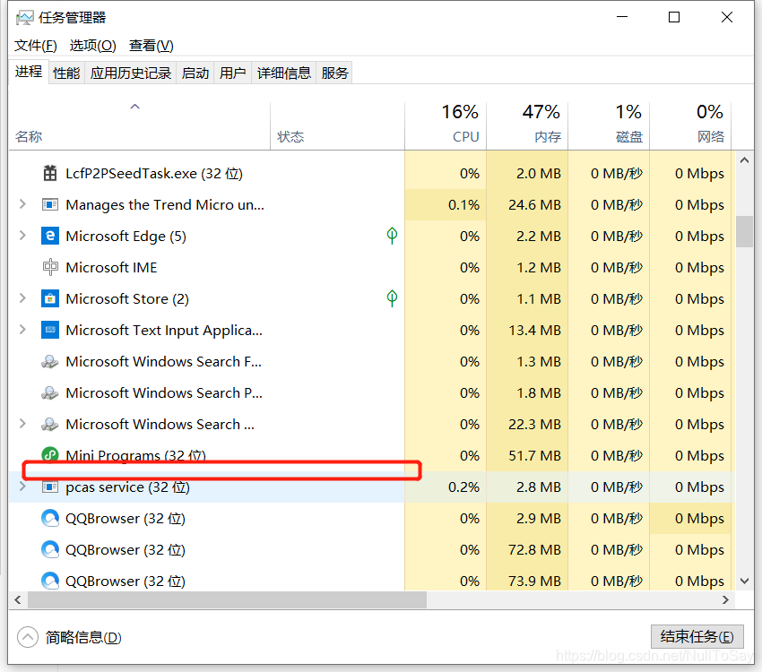Click the QQBrowser icon with 73.9 MB memory
Image resolution: width=762 pixels, height=672 pixels.
tap(50, 581)
